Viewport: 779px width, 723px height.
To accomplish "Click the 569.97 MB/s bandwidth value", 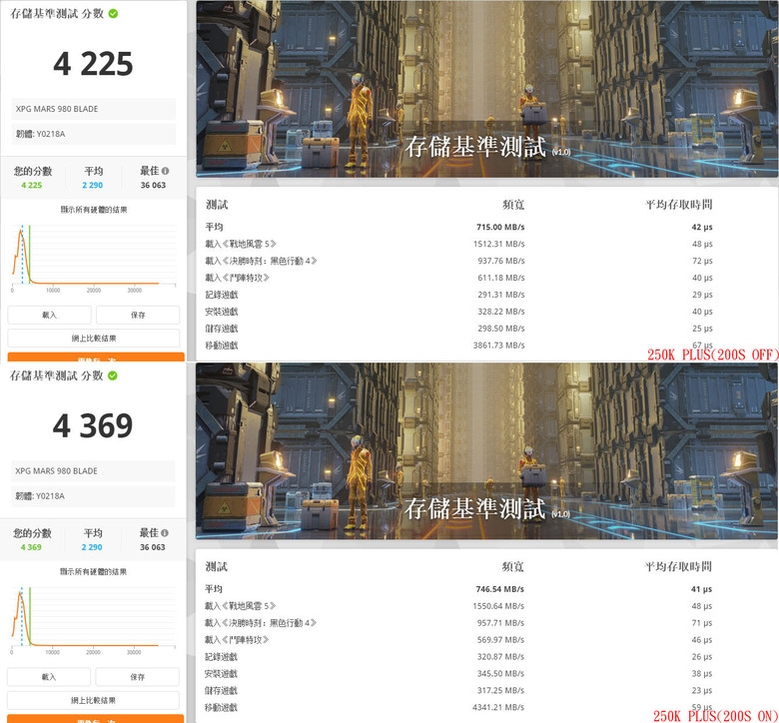I will coord(500,640).
